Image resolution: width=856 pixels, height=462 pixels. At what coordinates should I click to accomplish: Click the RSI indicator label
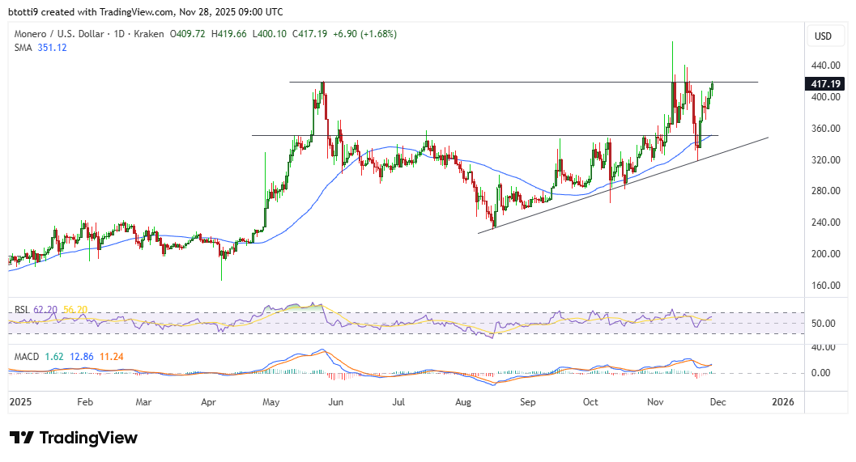coord(22,310)
